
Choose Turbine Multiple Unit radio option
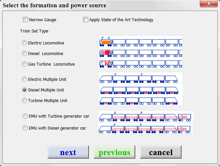[x=24, y=100]
